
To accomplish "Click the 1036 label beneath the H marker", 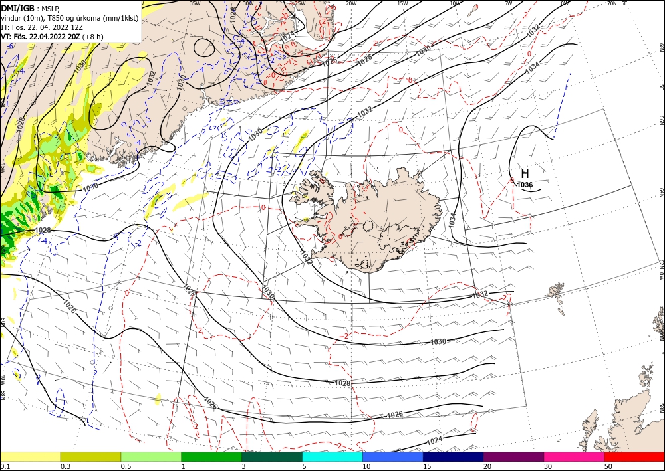I will 525,185.
